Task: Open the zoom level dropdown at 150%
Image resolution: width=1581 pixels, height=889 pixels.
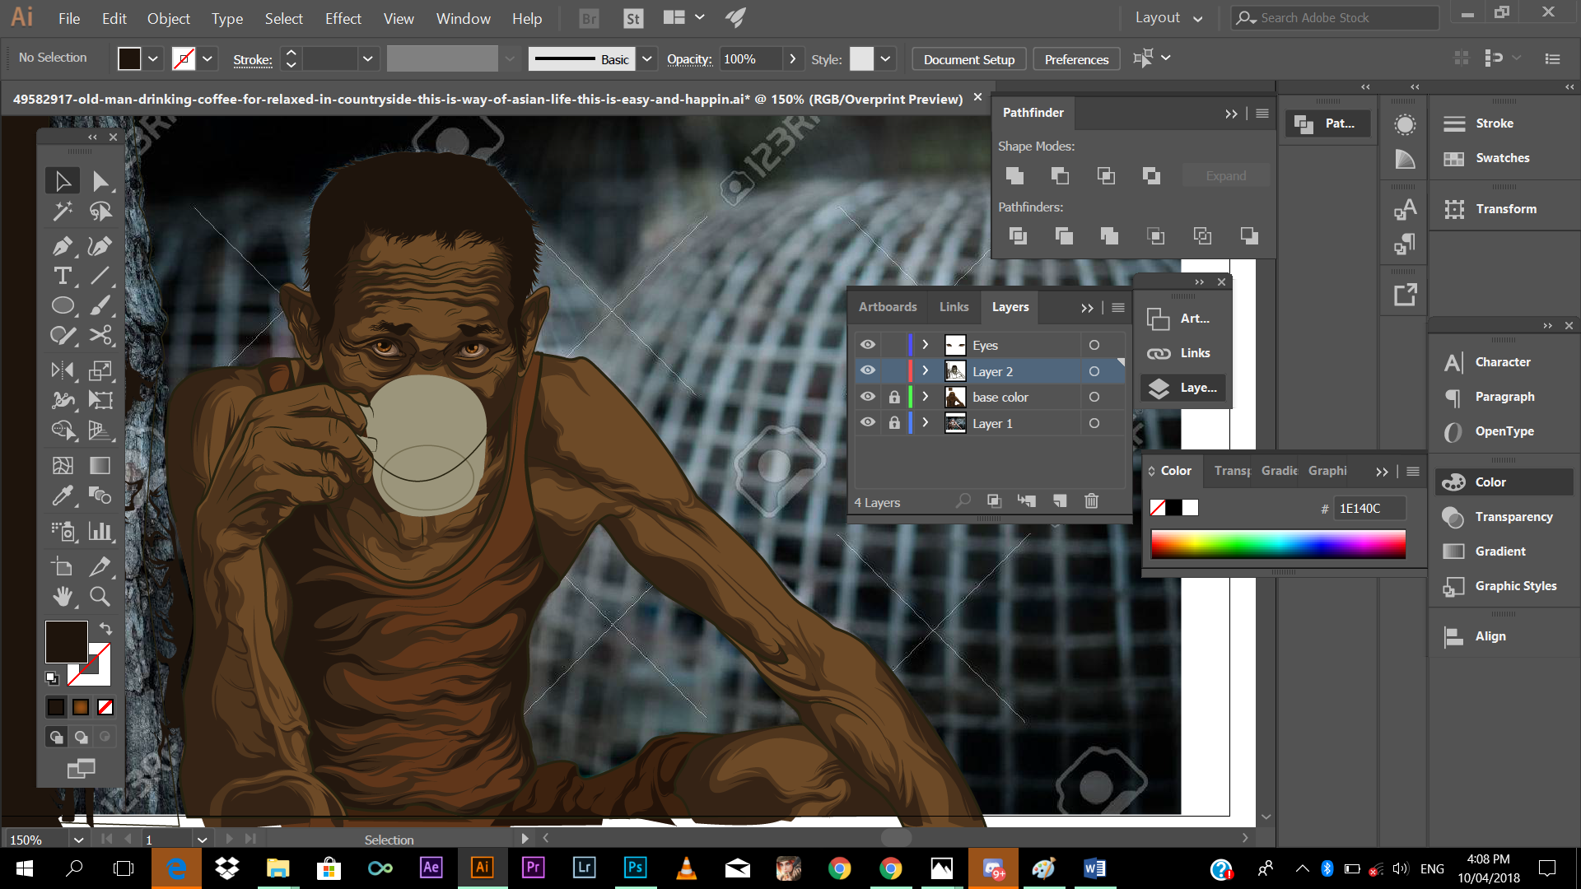Action: pyautogui.click(x=78, y=840)
